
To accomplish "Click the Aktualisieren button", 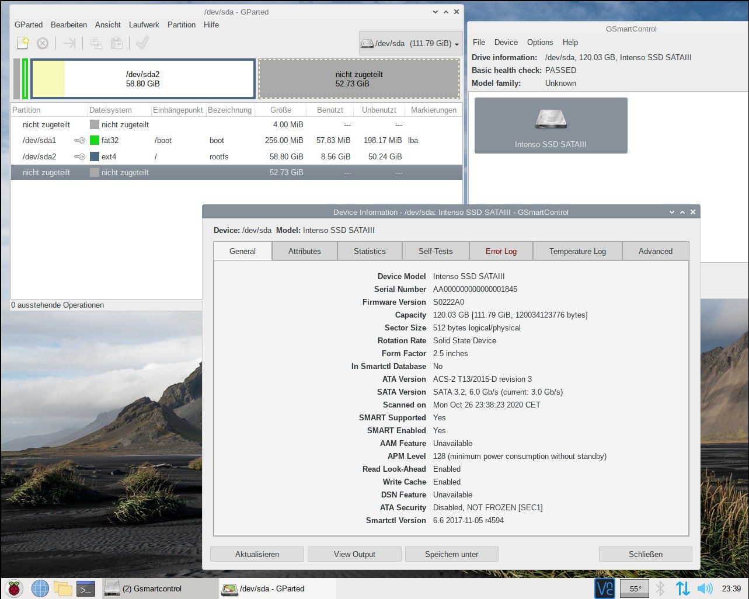I will (x=257, y=554).
